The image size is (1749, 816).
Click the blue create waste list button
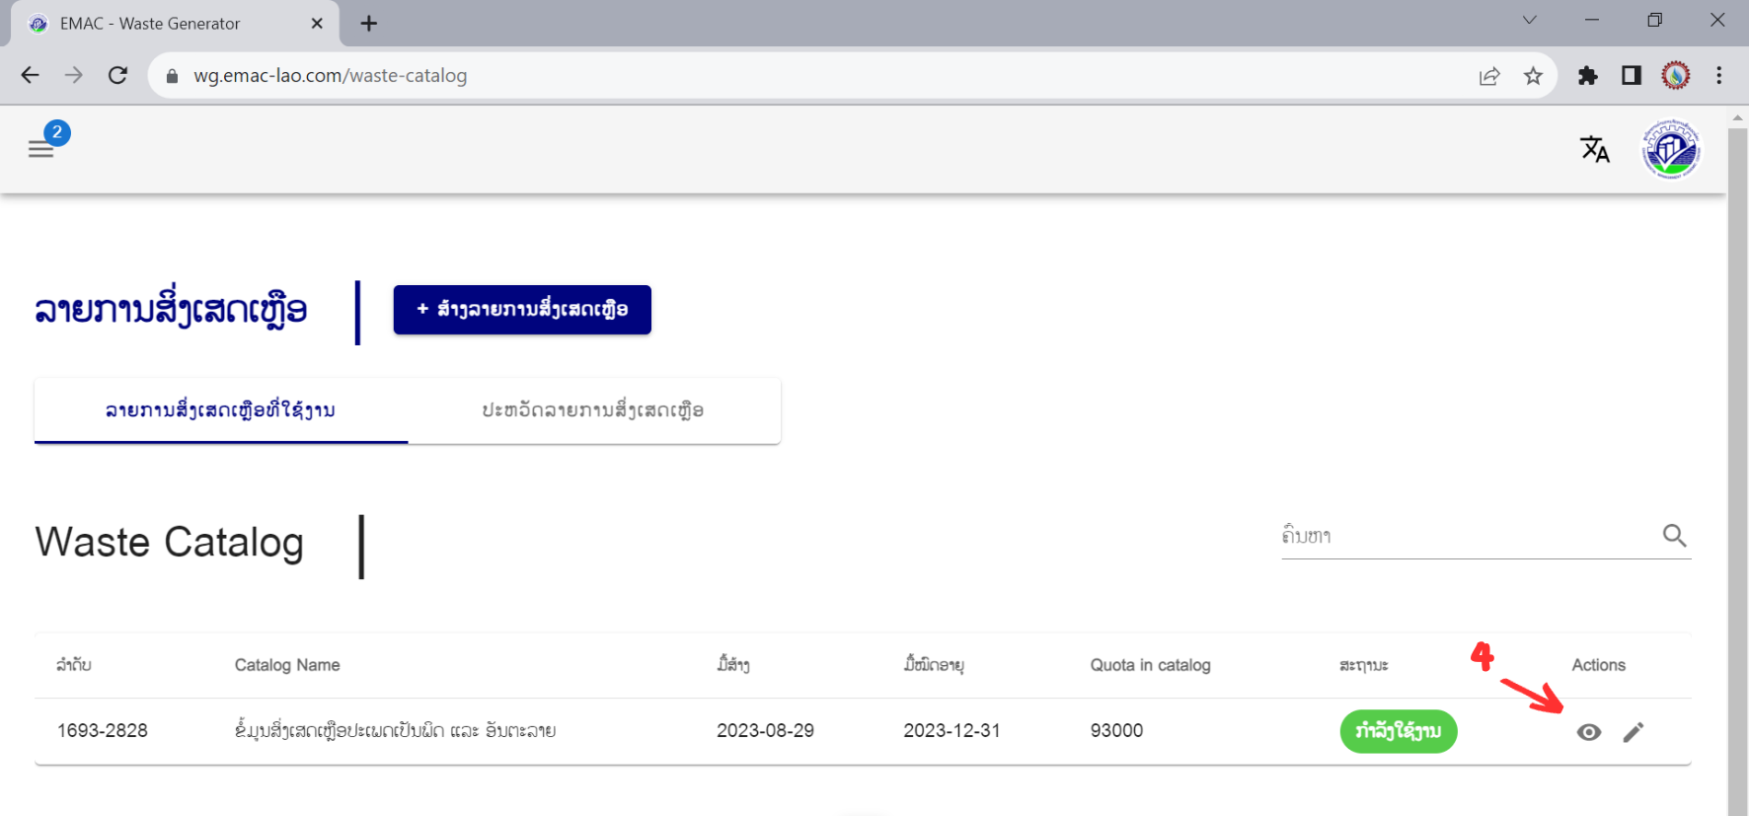pyautogui.click(x=522, y=310)
